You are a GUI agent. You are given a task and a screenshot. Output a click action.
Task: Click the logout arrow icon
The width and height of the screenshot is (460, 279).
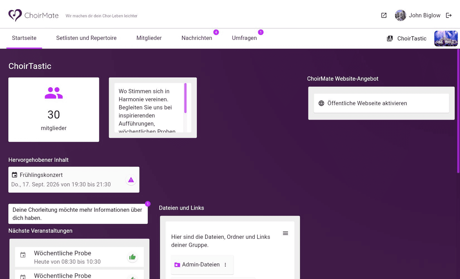pos(449,15)
